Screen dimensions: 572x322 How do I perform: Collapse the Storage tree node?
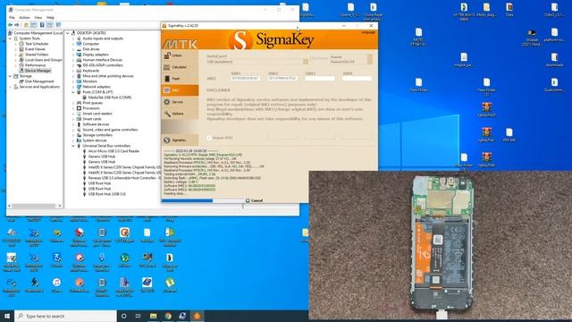pyautogui.click(x=10, y=76)
